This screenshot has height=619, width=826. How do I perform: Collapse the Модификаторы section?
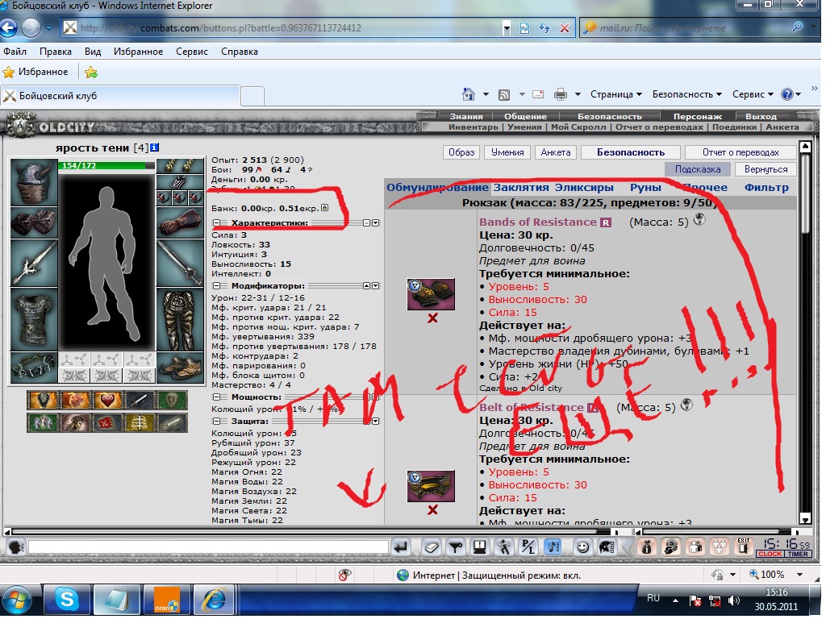(216, 286)
